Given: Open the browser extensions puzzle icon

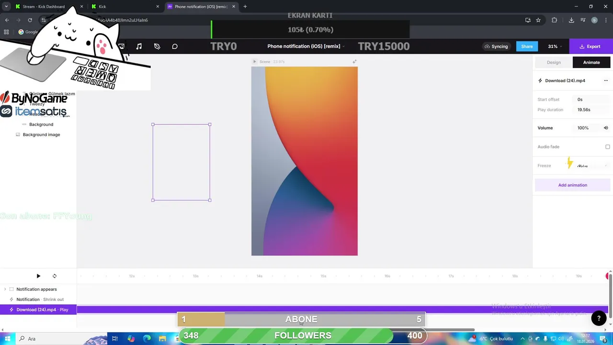Looking at the screenshot, I should [555, 20].
